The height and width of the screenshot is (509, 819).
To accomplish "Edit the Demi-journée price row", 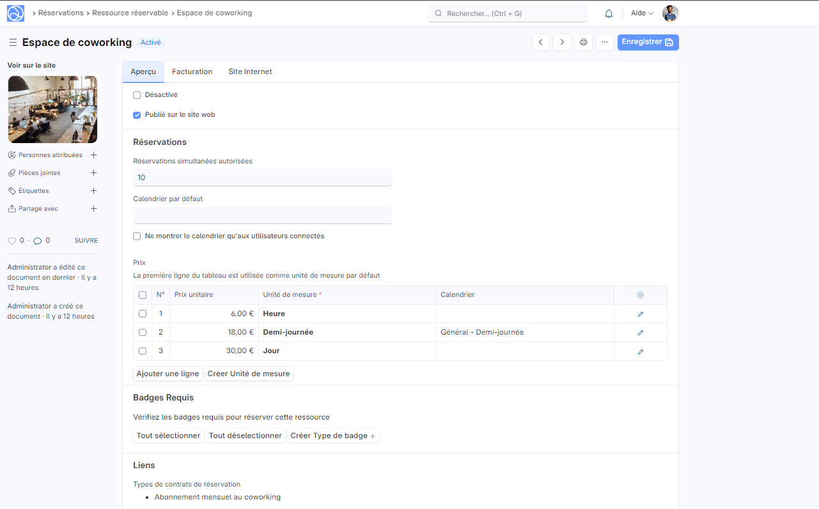I will [x=640, y=333].
